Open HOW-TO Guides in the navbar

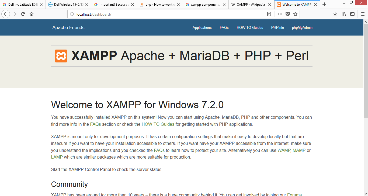tap(250, 27)
